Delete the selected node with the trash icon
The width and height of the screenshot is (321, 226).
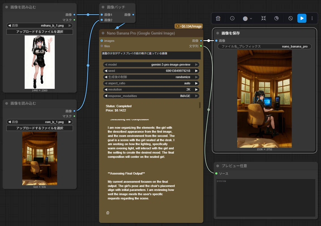pos(218,18)
